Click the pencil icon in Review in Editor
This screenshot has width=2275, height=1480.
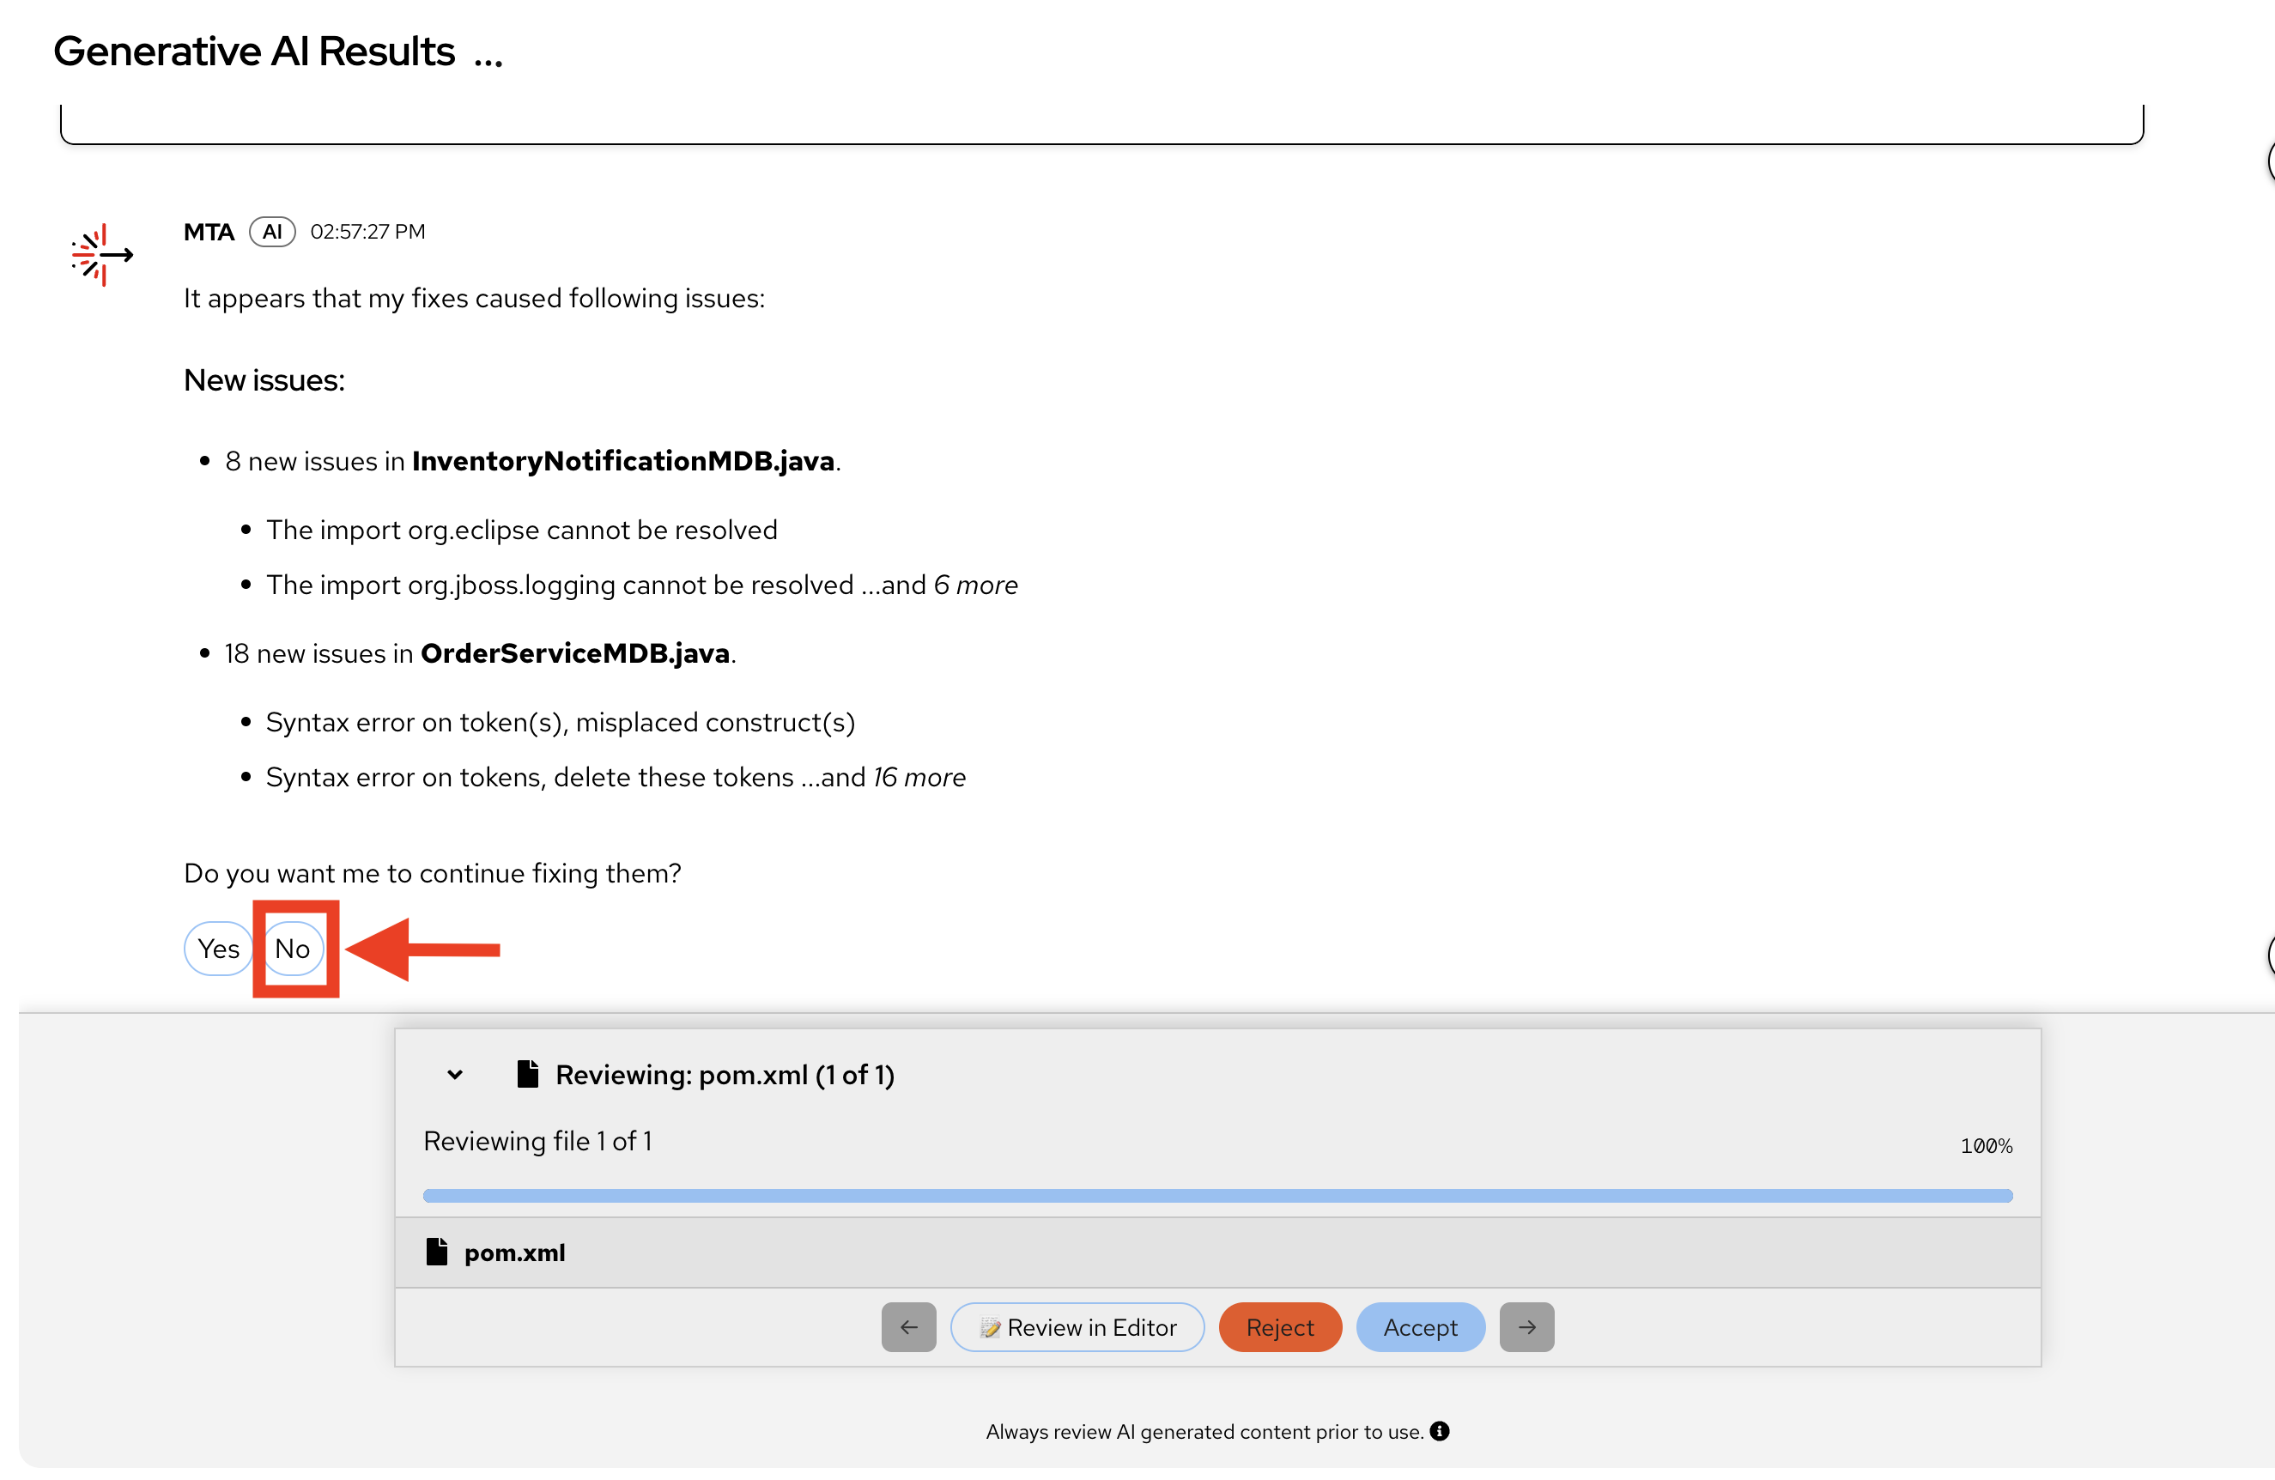pos(991,1328)
